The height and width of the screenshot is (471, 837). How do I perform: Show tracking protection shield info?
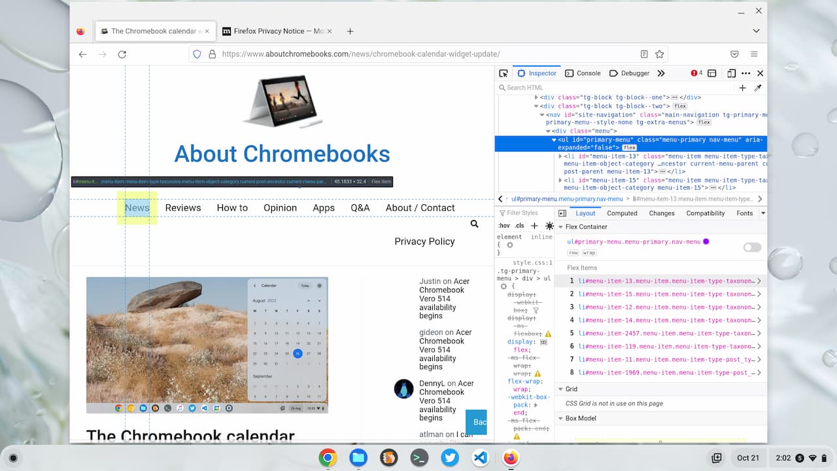tap(197, 54)
